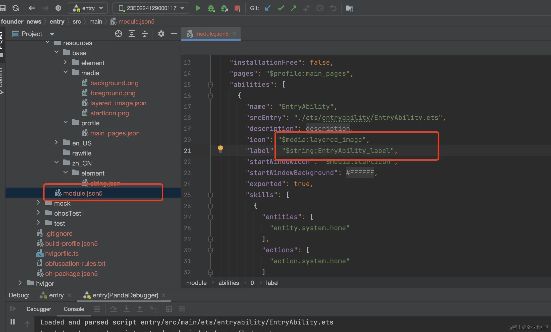Viewport: 551px width, 332px height.
Task: Open the entry run configuration dropdown
Action: [88, 8]
